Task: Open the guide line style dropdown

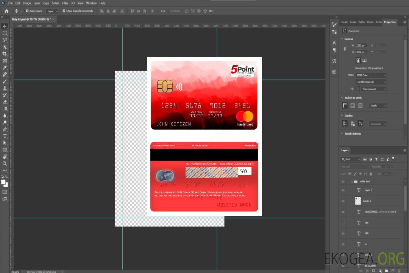Action: coord(378,124)
